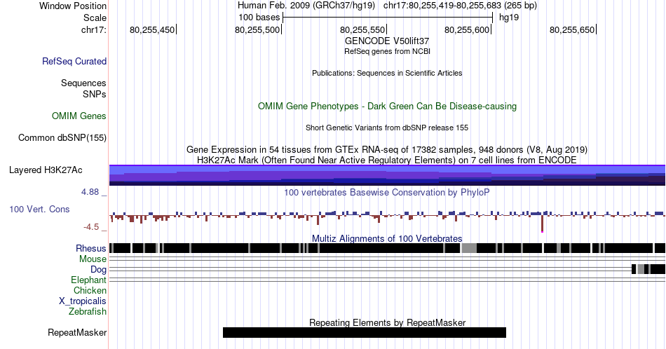Open OMIM Genes track settings label
Image resolution: width=666 pixels, height=349 pixels.
pos(79,116)
